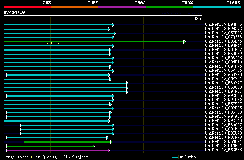Click the 100char scale bar legend

pos(175,157)
